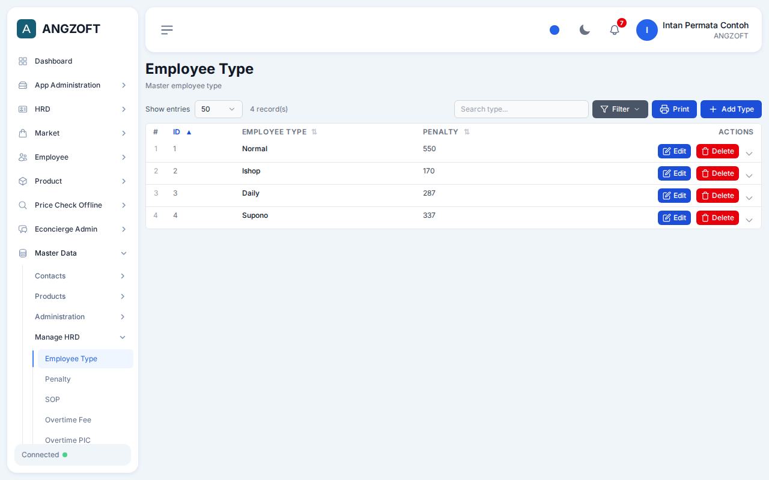Collapse the Master Data menu
This screenshot has width=769, height=480.
(73, 253)
